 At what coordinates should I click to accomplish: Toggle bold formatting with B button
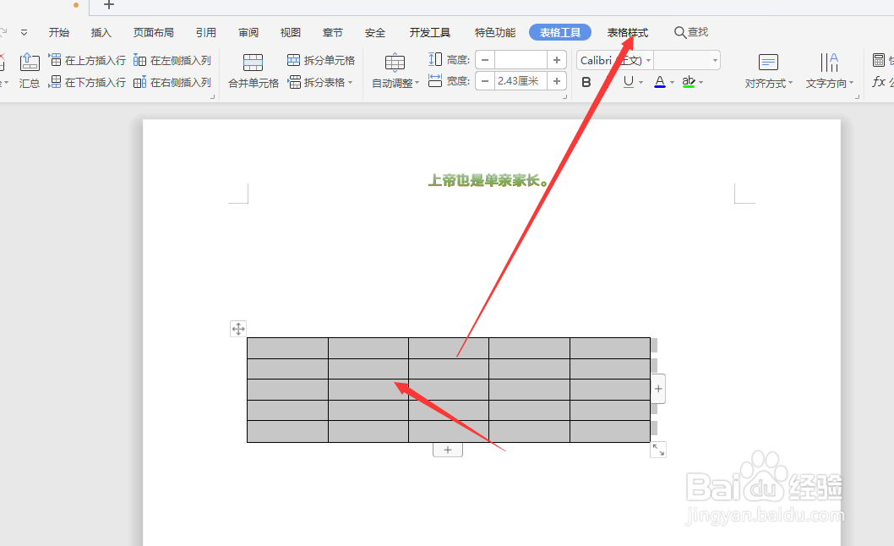pyautogui.click(x=586, y=81)
